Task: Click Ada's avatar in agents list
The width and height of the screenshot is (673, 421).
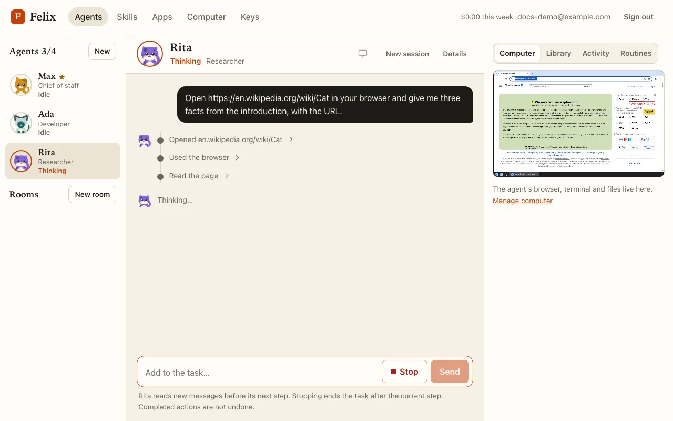Action: click(x=21, y=123)
